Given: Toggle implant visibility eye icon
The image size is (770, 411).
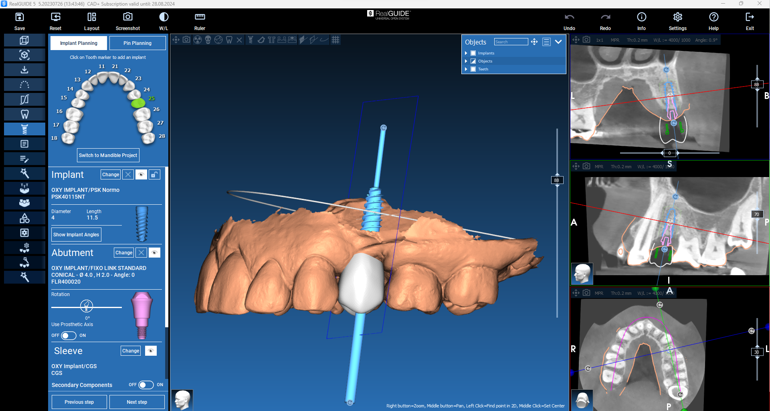Looking at the screenshot, I should coord(141,175).
